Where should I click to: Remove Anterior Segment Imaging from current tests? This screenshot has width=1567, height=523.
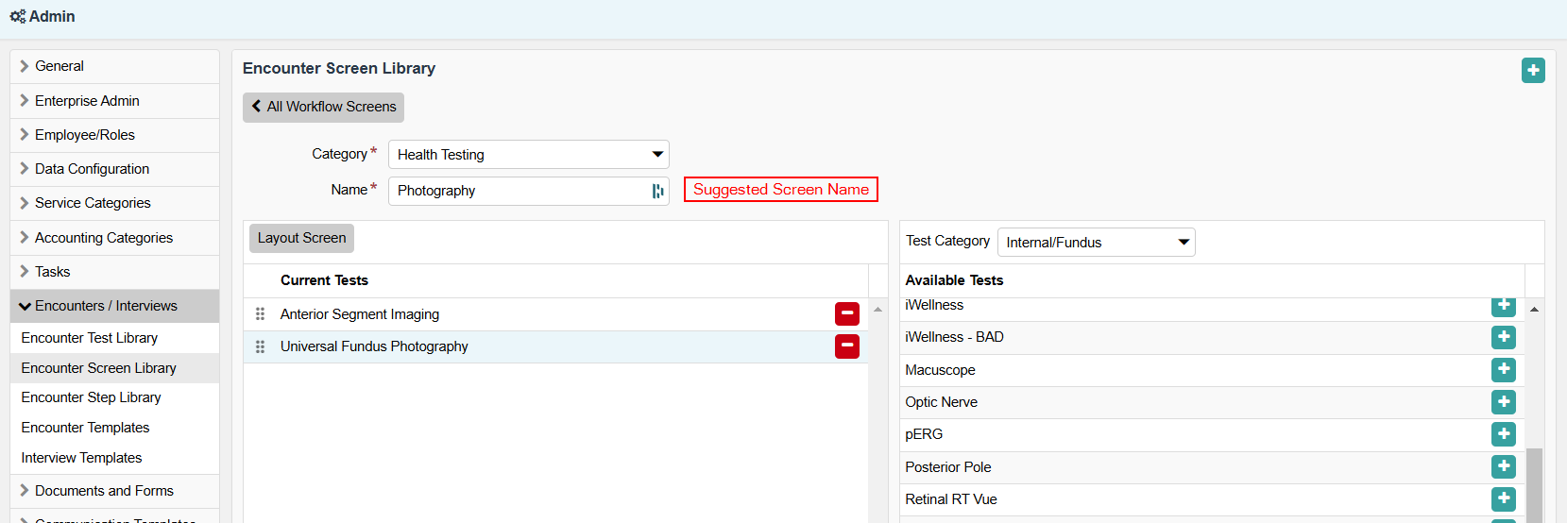(x=846, y=313)
